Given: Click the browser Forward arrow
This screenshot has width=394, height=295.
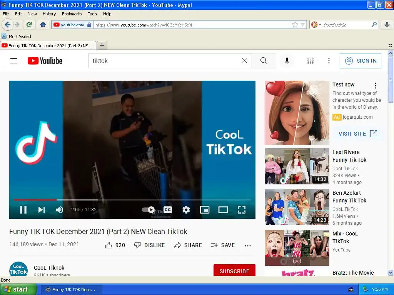Looking at the screenshot, I should click(17, 25).
